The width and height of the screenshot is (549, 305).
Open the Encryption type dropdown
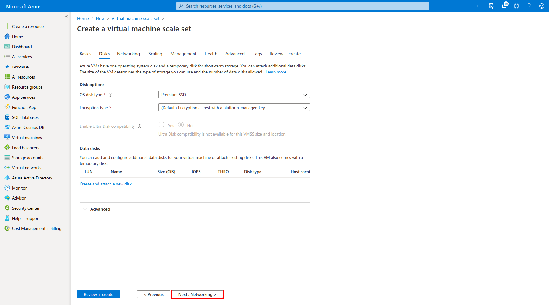pyautogui.click(x=234, y=108)
